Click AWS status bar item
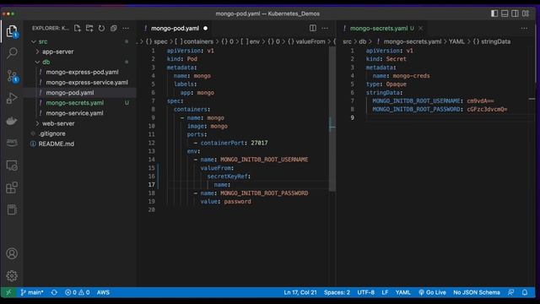This screenshot has width=540, height=304. click(103, 292)
